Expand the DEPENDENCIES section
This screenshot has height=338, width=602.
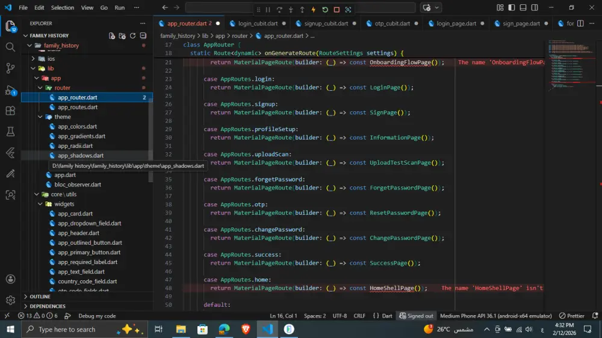(47, 306)
